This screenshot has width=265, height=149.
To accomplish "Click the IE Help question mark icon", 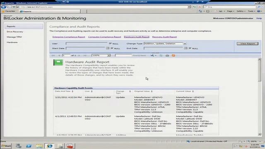I will (x=258, y=11).
